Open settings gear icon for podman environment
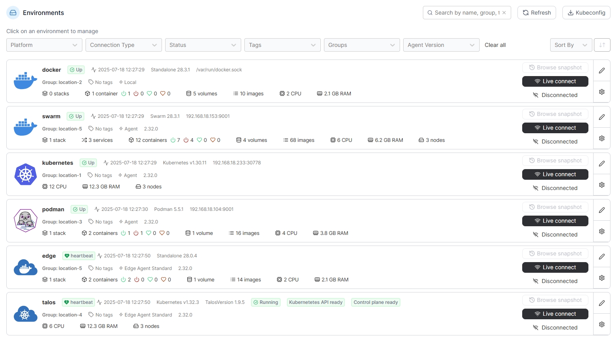This screenshot has height=337, width=616. 601,231
